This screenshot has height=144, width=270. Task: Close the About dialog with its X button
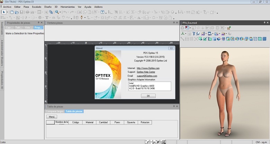point(171,48)
